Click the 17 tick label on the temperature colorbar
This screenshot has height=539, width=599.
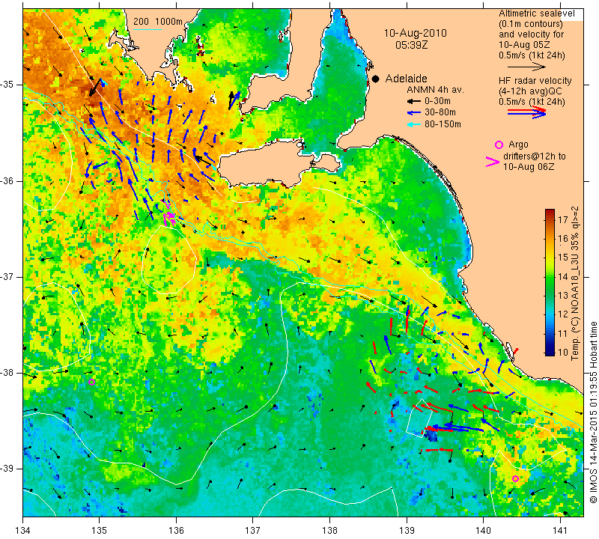click(563, 219)
